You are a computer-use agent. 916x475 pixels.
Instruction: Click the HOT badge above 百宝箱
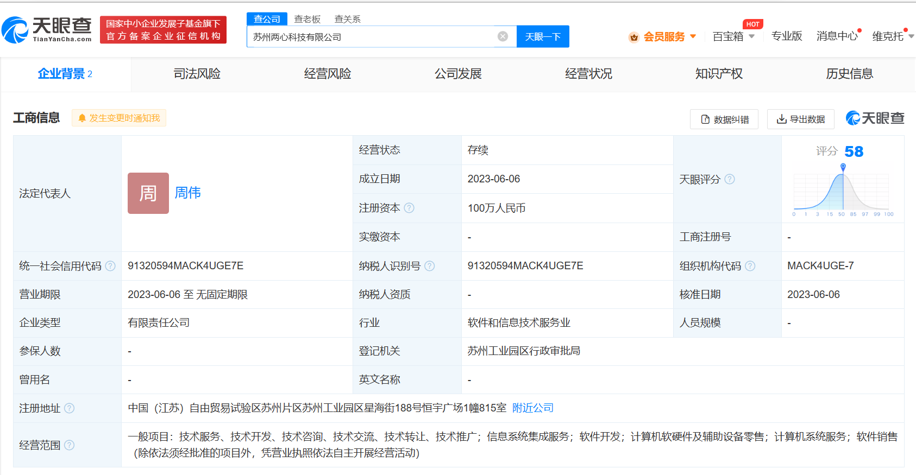(x=753, y=24)
